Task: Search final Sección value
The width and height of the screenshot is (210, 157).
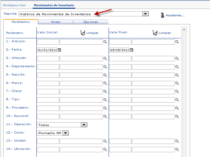Action: pos(177,75)
